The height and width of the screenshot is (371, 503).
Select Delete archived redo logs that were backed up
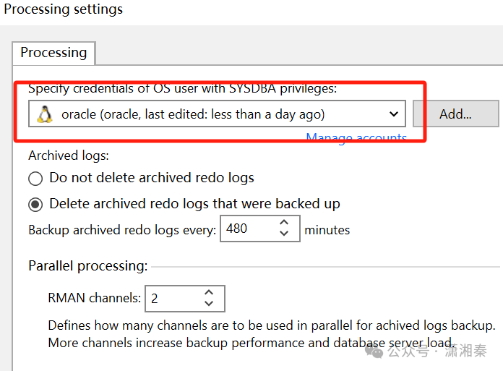35,203
